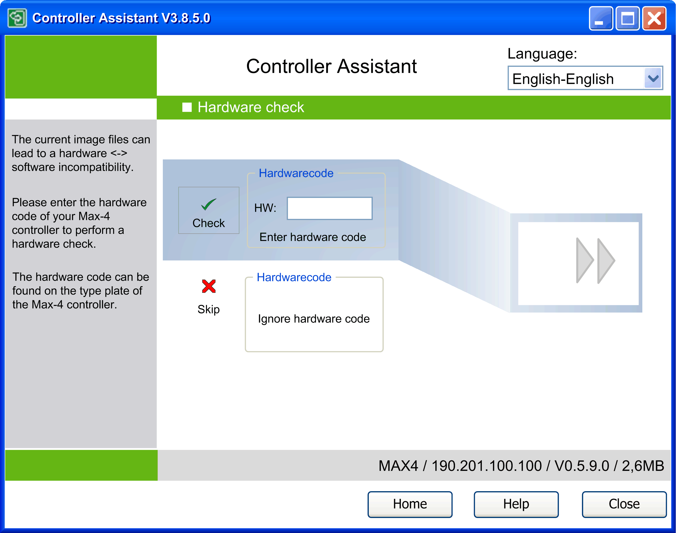Click the Check button with green checkmark
Screen dimensions: 676x533
point(209,210)
